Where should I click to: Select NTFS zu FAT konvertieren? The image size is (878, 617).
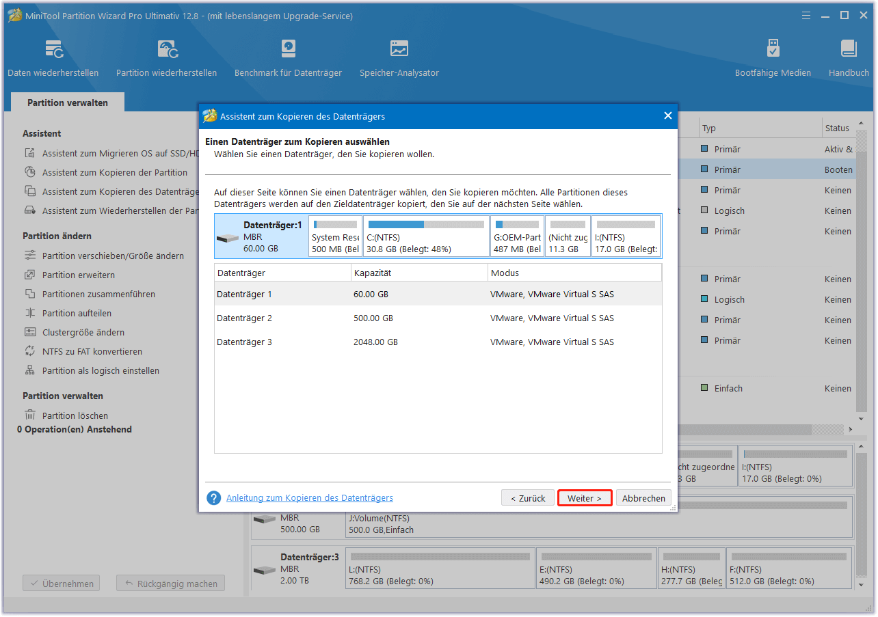point(92,351)
